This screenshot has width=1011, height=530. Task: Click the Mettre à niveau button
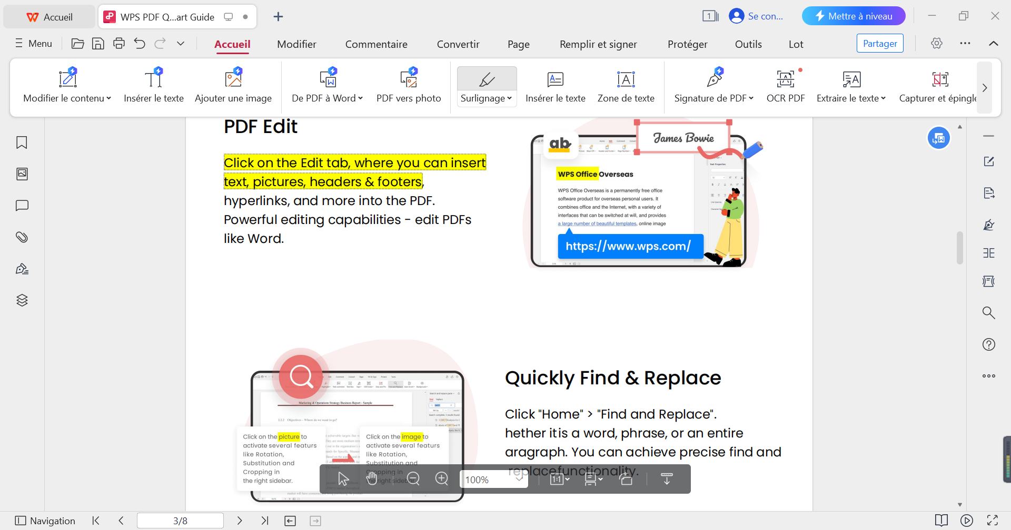click(x=853, y=16)
